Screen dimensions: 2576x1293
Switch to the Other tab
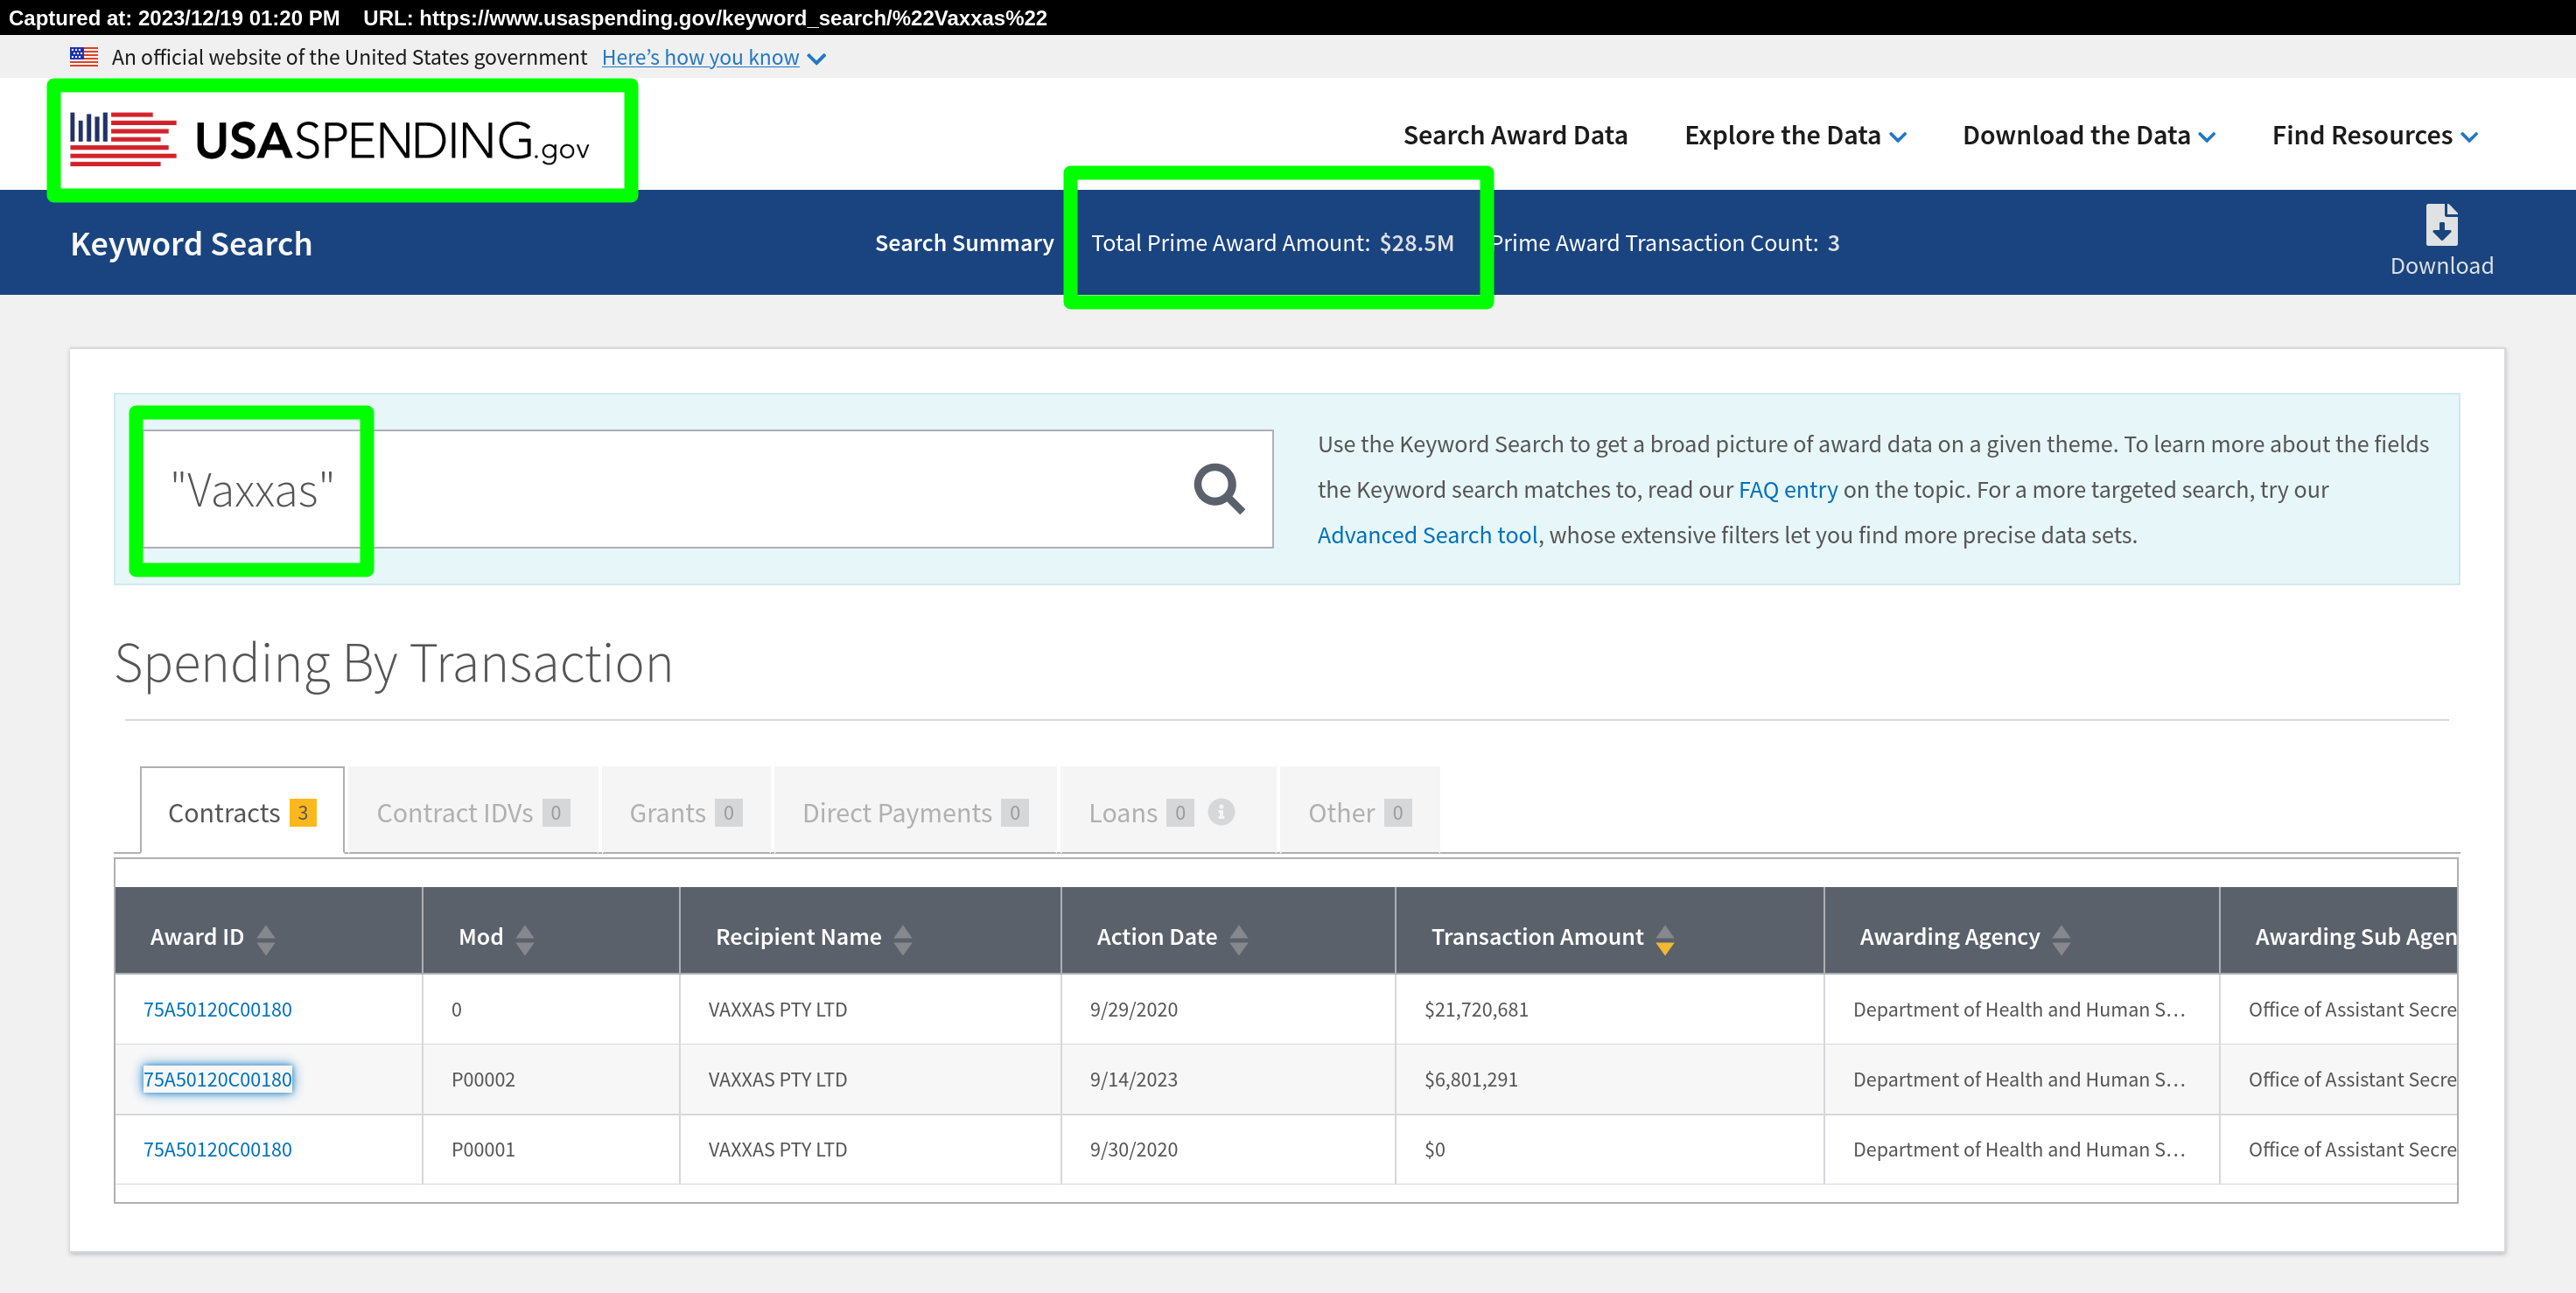1359,811
